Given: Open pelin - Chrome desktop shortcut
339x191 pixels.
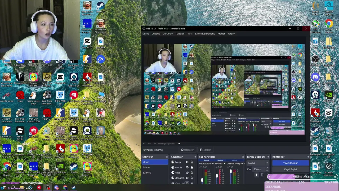Looking at the screenshot, I should tap(7, 170).
